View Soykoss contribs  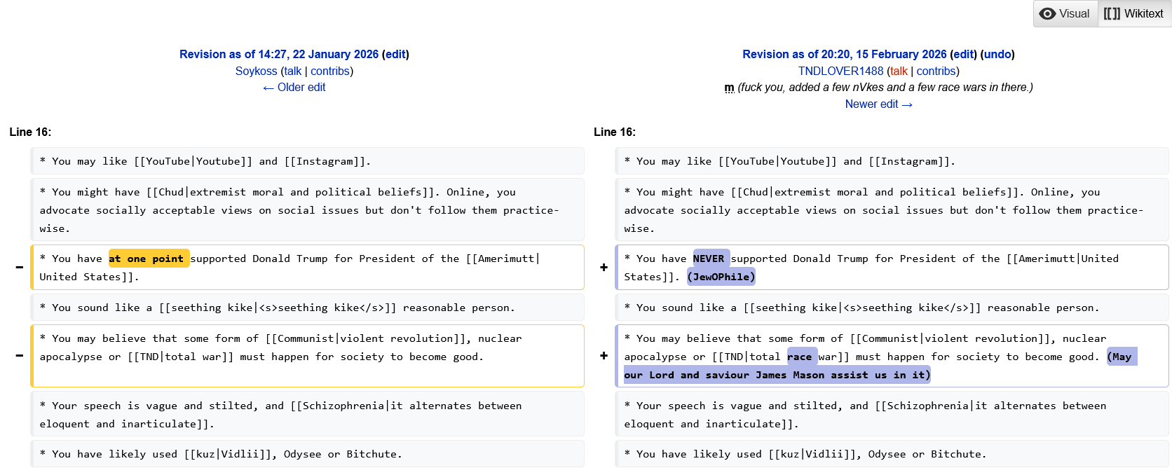pos(330,71)
